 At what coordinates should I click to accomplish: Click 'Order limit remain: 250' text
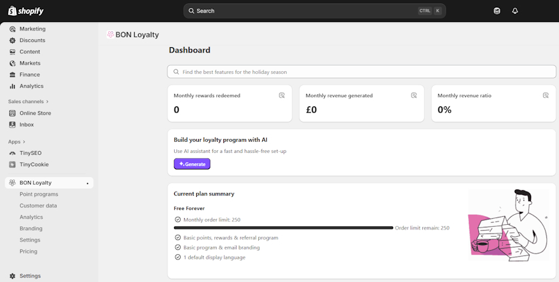click(422, 228)
